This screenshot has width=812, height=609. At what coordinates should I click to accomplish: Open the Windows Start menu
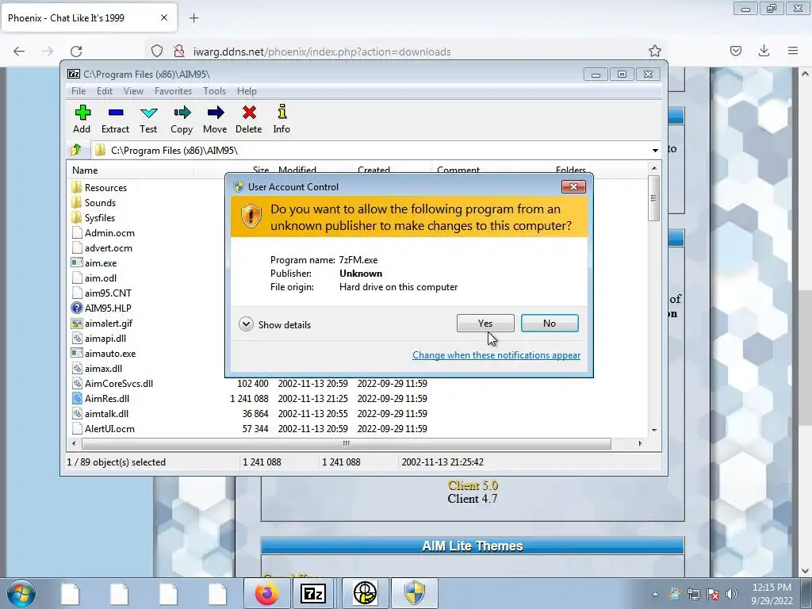(x=21, y=593)
